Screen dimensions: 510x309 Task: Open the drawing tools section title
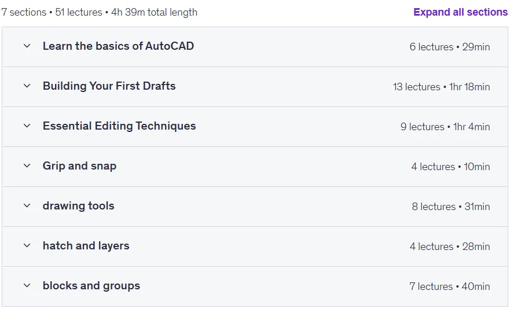click(x=79, y=206)
